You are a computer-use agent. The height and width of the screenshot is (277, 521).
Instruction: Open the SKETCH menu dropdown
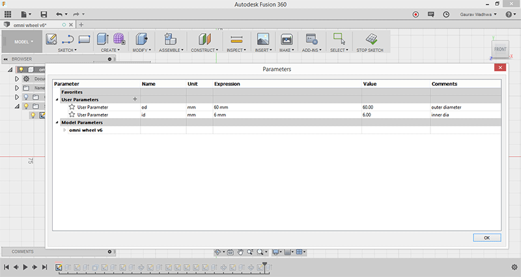coord(67,50)
